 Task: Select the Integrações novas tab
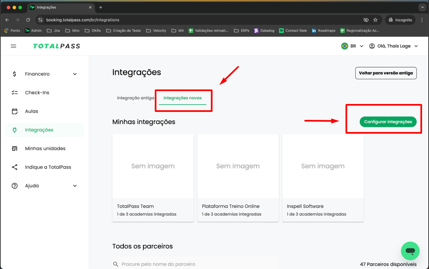tap(182, 98)
